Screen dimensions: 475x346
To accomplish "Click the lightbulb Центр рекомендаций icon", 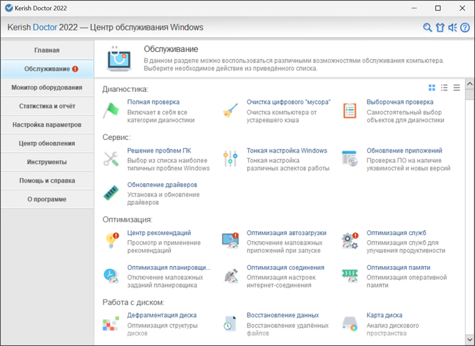I will [111, 241].
